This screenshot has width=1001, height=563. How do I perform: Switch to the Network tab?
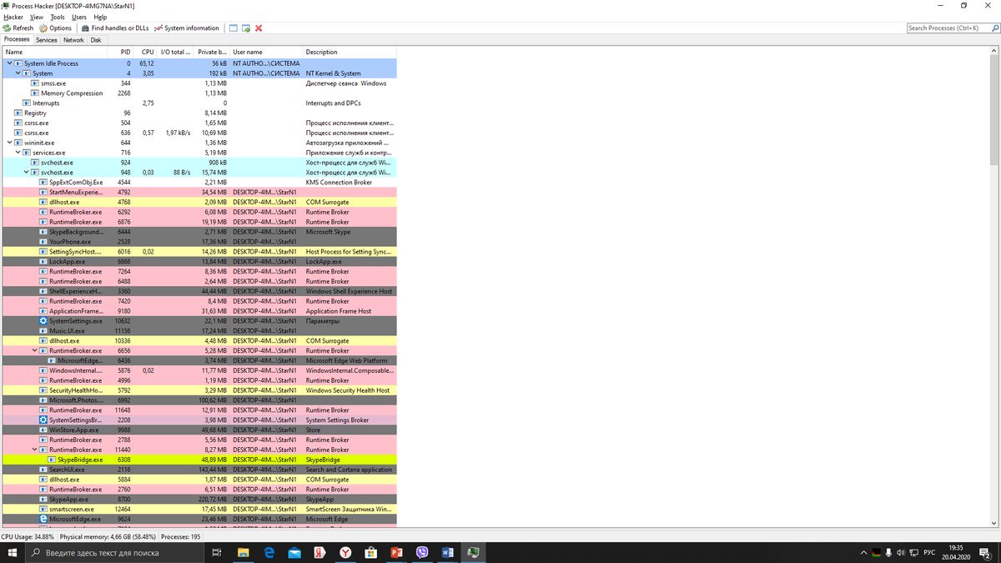click(x=73, y=39)
